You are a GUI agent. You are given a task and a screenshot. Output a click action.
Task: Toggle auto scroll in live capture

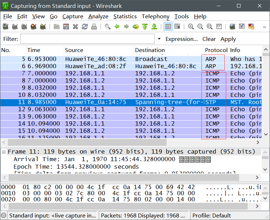click(x=177, y=27)
